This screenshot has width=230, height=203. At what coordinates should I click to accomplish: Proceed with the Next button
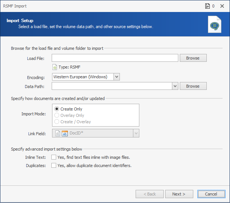pos(179,194)
